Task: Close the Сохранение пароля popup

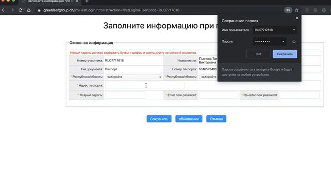Action: [x=297, y=18]
